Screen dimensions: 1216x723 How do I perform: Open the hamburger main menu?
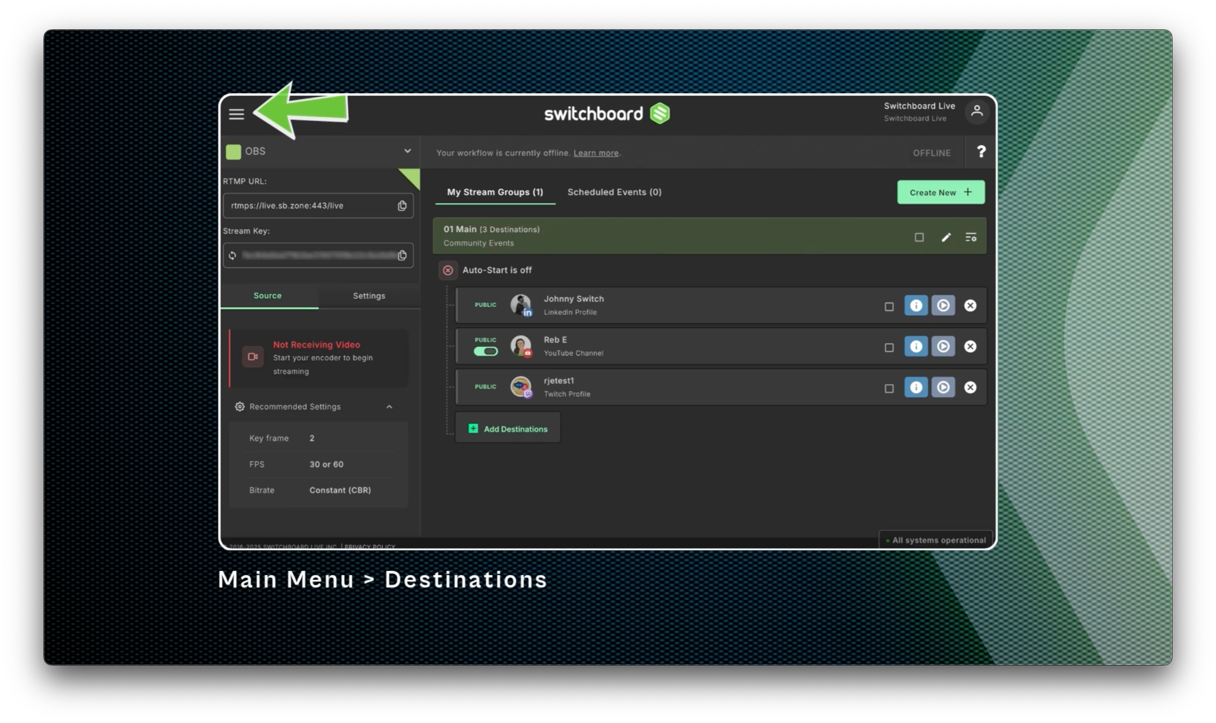click(236, 114)
